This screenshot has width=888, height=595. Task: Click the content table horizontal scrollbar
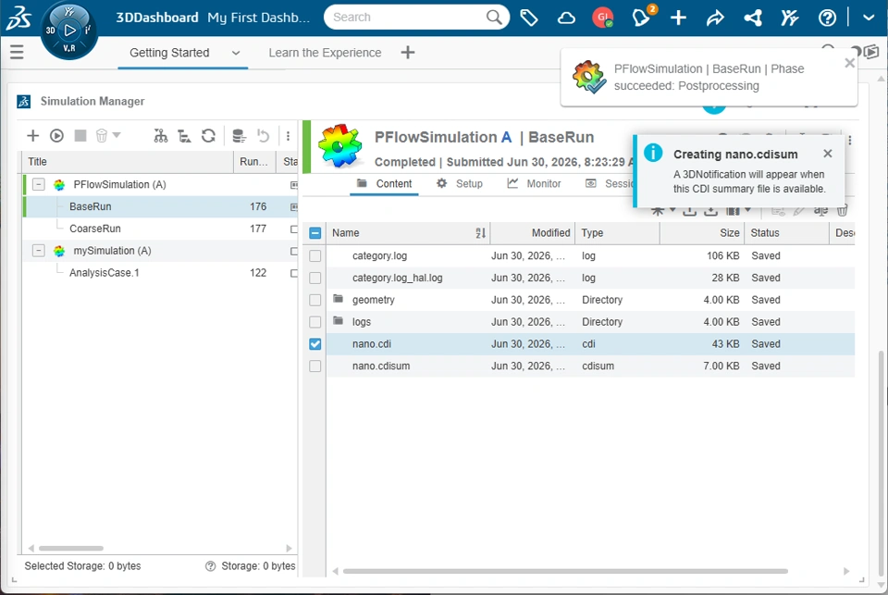(564, 571)
